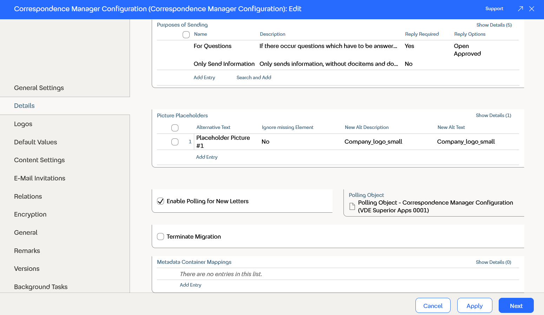The width and height of the screenshot is (544, 315).
Task: Open the entry in a new window arrow icon
Action: [x=520, y=8]
